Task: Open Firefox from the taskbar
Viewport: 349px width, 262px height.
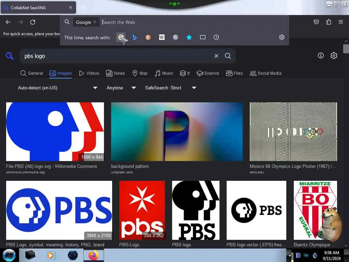Action: coord(94,255)
